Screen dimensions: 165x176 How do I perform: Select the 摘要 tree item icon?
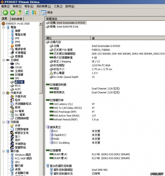[x=12, y=31]
